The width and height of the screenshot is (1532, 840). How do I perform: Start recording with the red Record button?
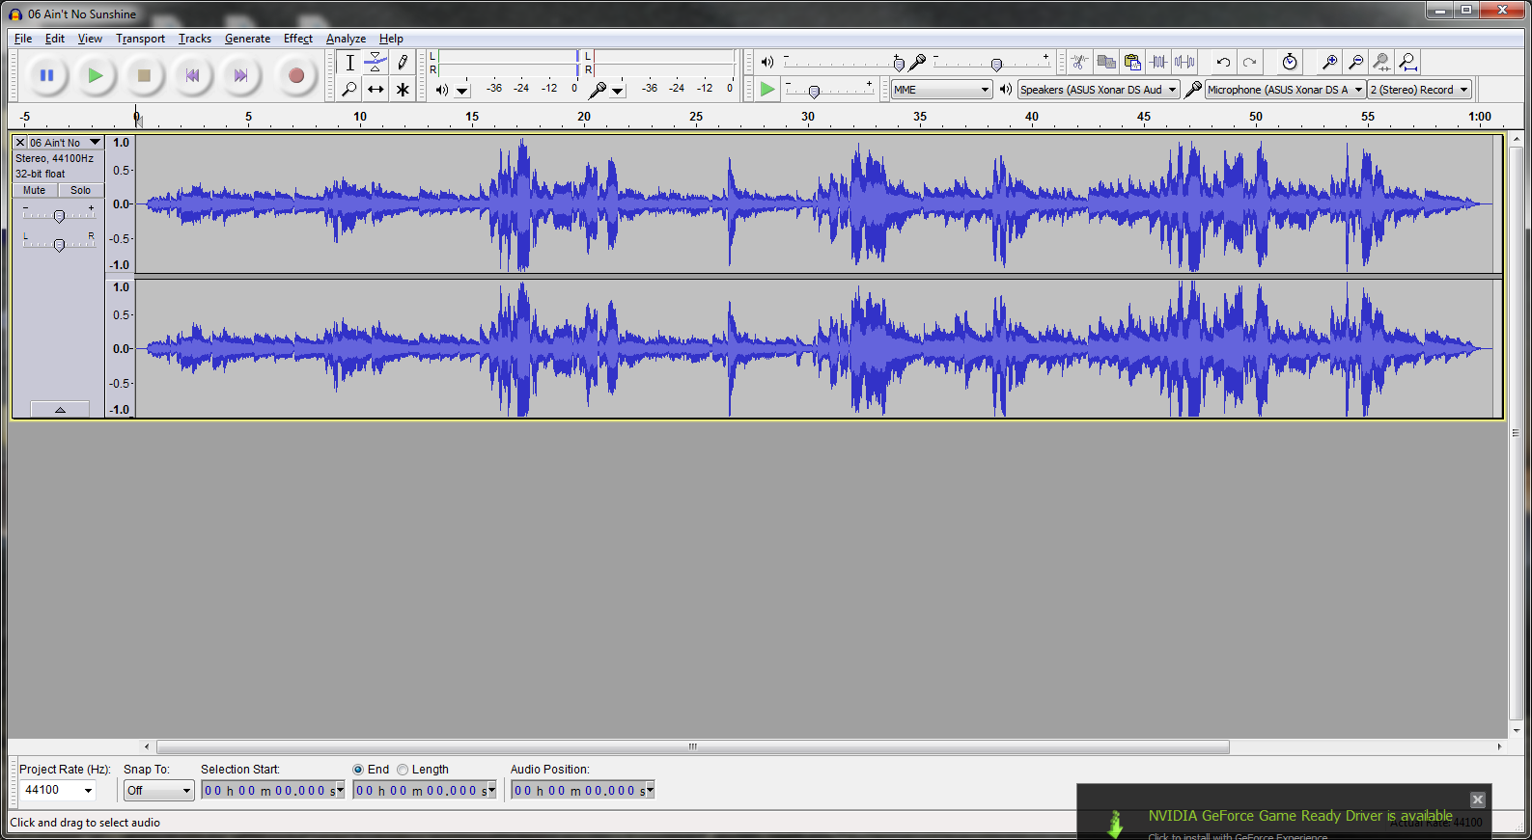[x=296, y=75]
